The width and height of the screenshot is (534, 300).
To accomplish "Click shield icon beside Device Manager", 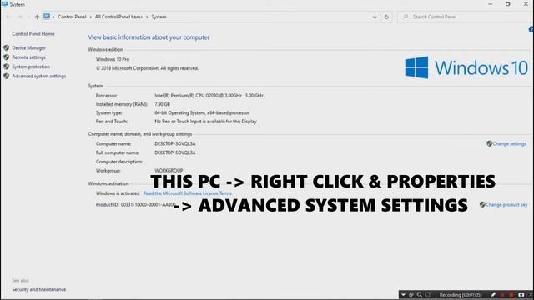I will point(6,48).
